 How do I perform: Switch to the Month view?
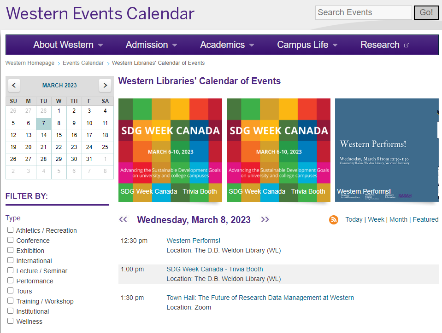(x=398, y=219)
